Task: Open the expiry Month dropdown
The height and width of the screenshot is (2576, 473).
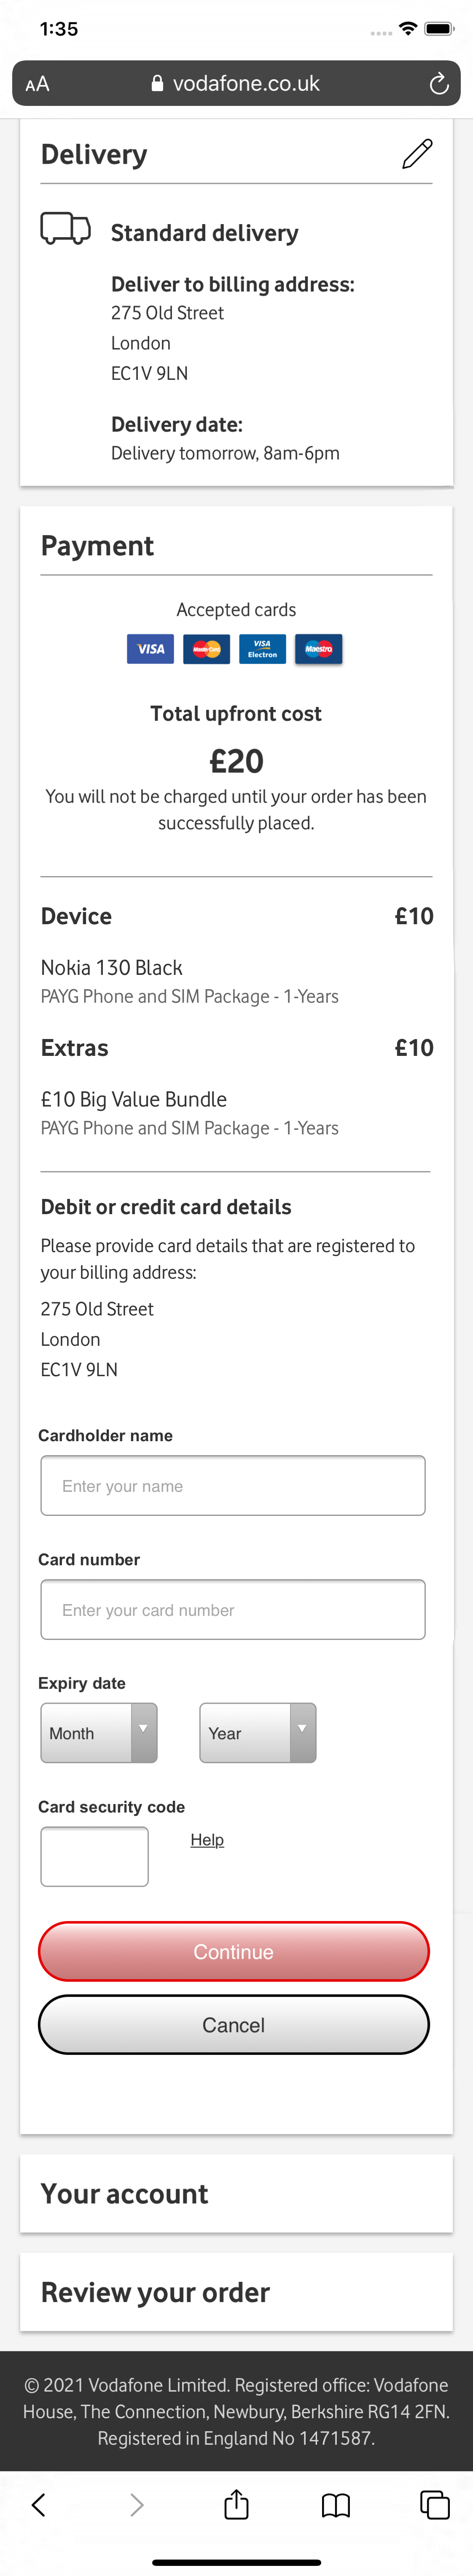Action: 99,1733
